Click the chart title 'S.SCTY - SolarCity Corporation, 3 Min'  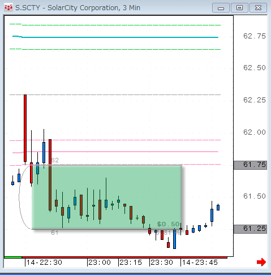(78, 8)
